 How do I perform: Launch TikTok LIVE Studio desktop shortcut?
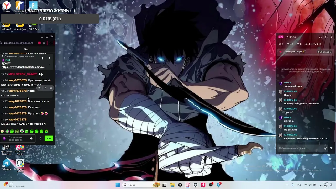click(x=20, y=150)
